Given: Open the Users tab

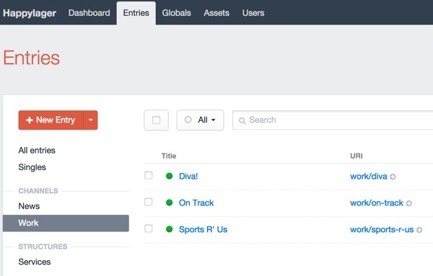Looking at the screenshot, I should click(253, 13).
